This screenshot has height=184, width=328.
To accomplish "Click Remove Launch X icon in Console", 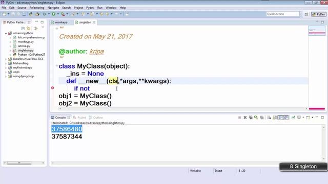I will click(x=245, y=118).
